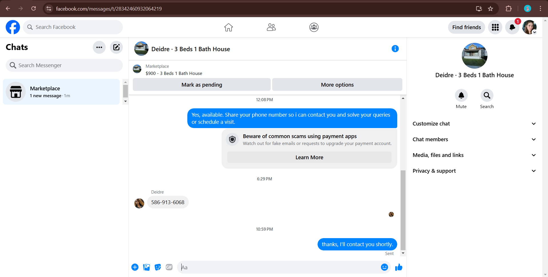Open the Marketplace chat conversation
Viewport: 548px width, 277px height.
(x=61, y=92)
